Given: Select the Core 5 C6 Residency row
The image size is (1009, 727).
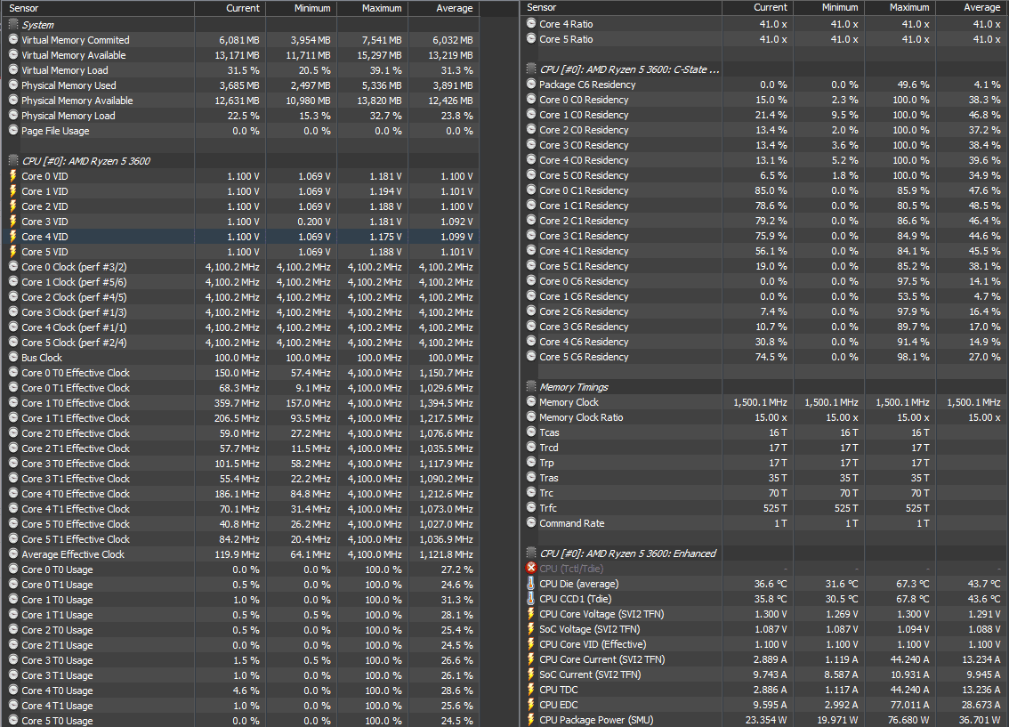Looking at the screenshot, I should click(763, 357).
